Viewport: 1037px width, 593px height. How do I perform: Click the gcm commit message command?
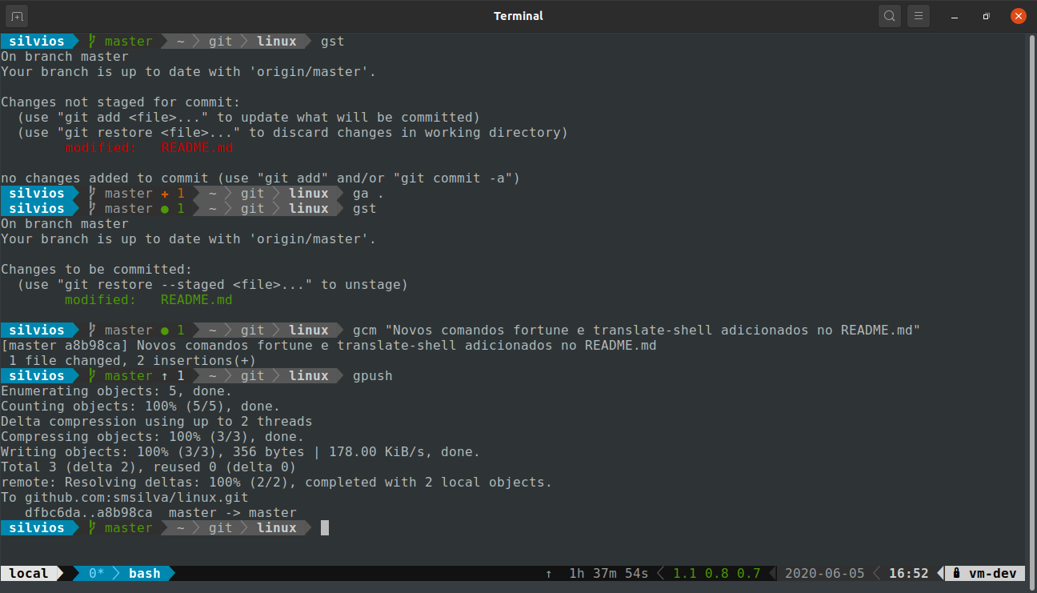[637, 331]
